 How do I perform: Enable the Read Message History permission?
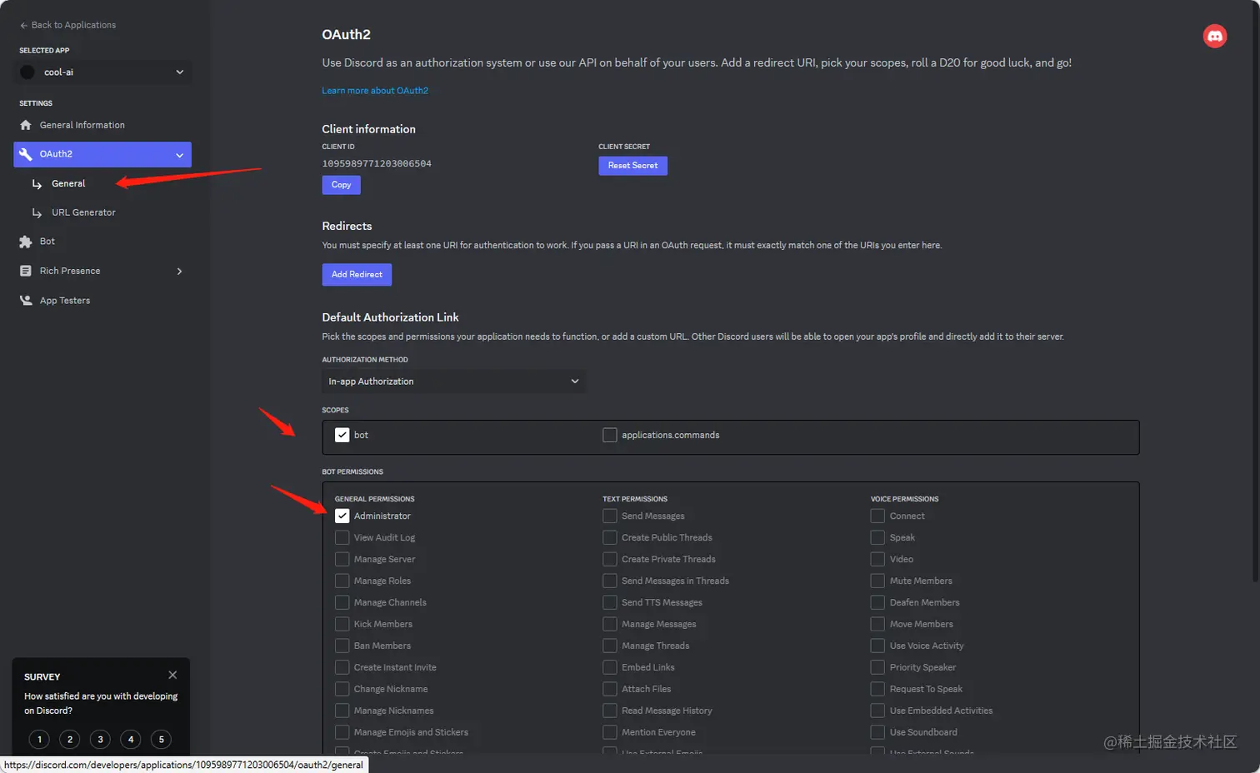coord(610,711)
